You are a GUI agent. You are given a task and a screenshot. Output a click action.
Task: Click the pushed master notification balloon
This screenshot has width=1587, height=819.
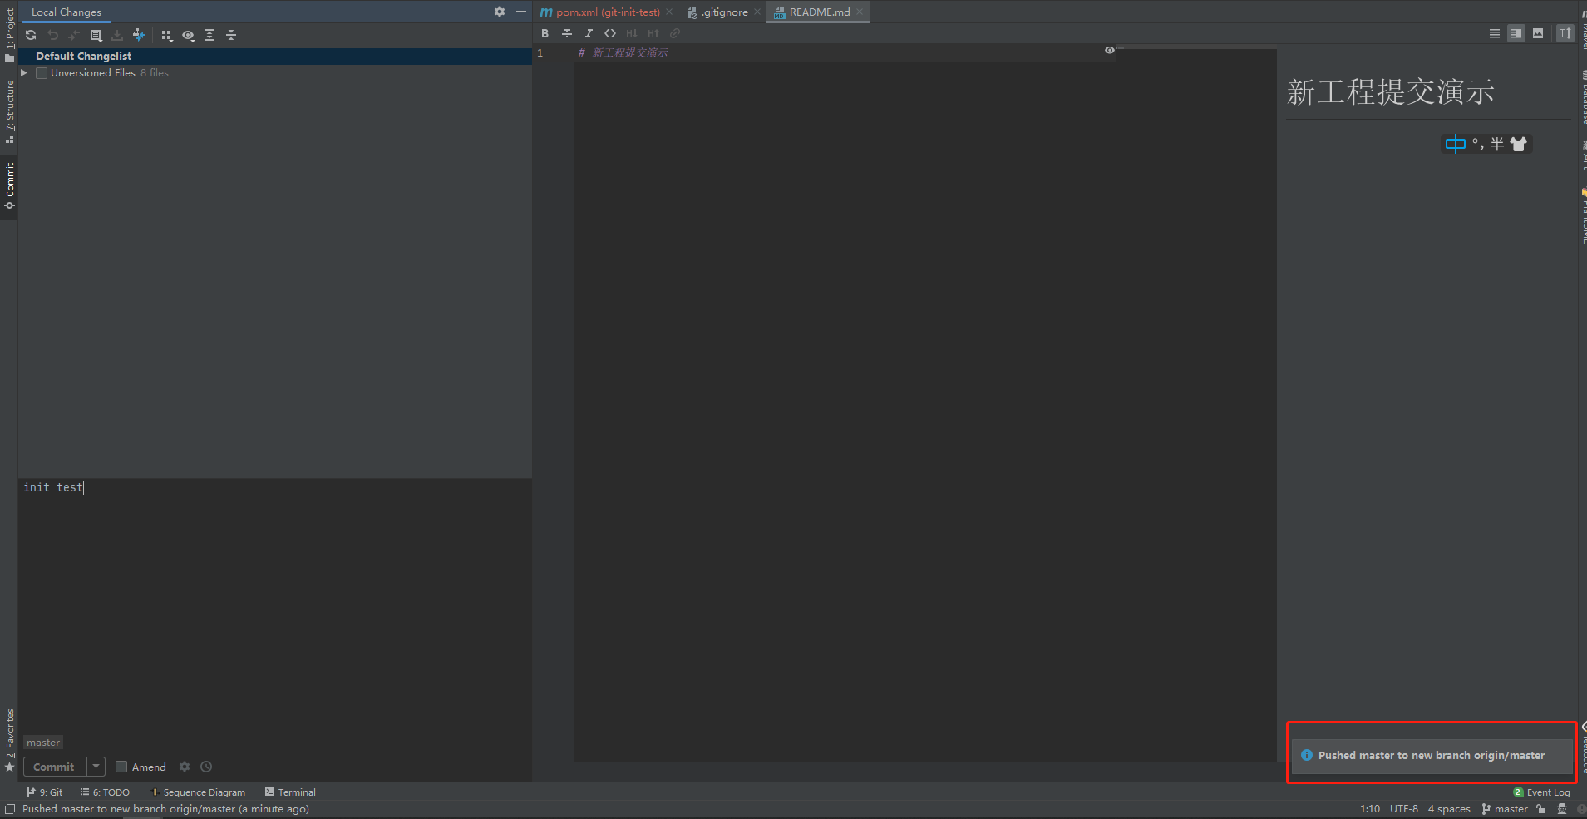tap(1432, 755)
